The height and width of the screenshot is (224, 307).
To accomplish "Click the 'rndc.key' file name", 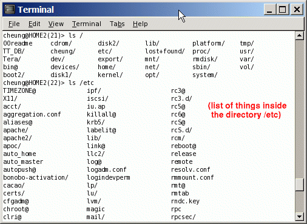I will pyautogui.click(x=185, y=201).
